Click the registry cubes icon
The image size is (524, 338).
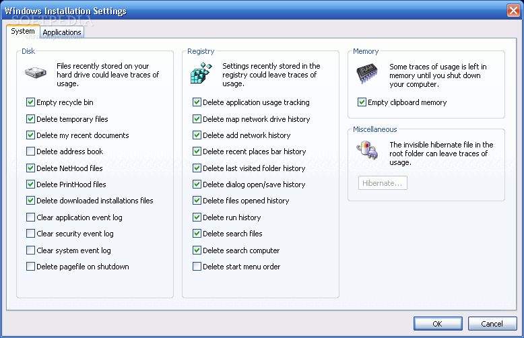[x=201, y=73]
